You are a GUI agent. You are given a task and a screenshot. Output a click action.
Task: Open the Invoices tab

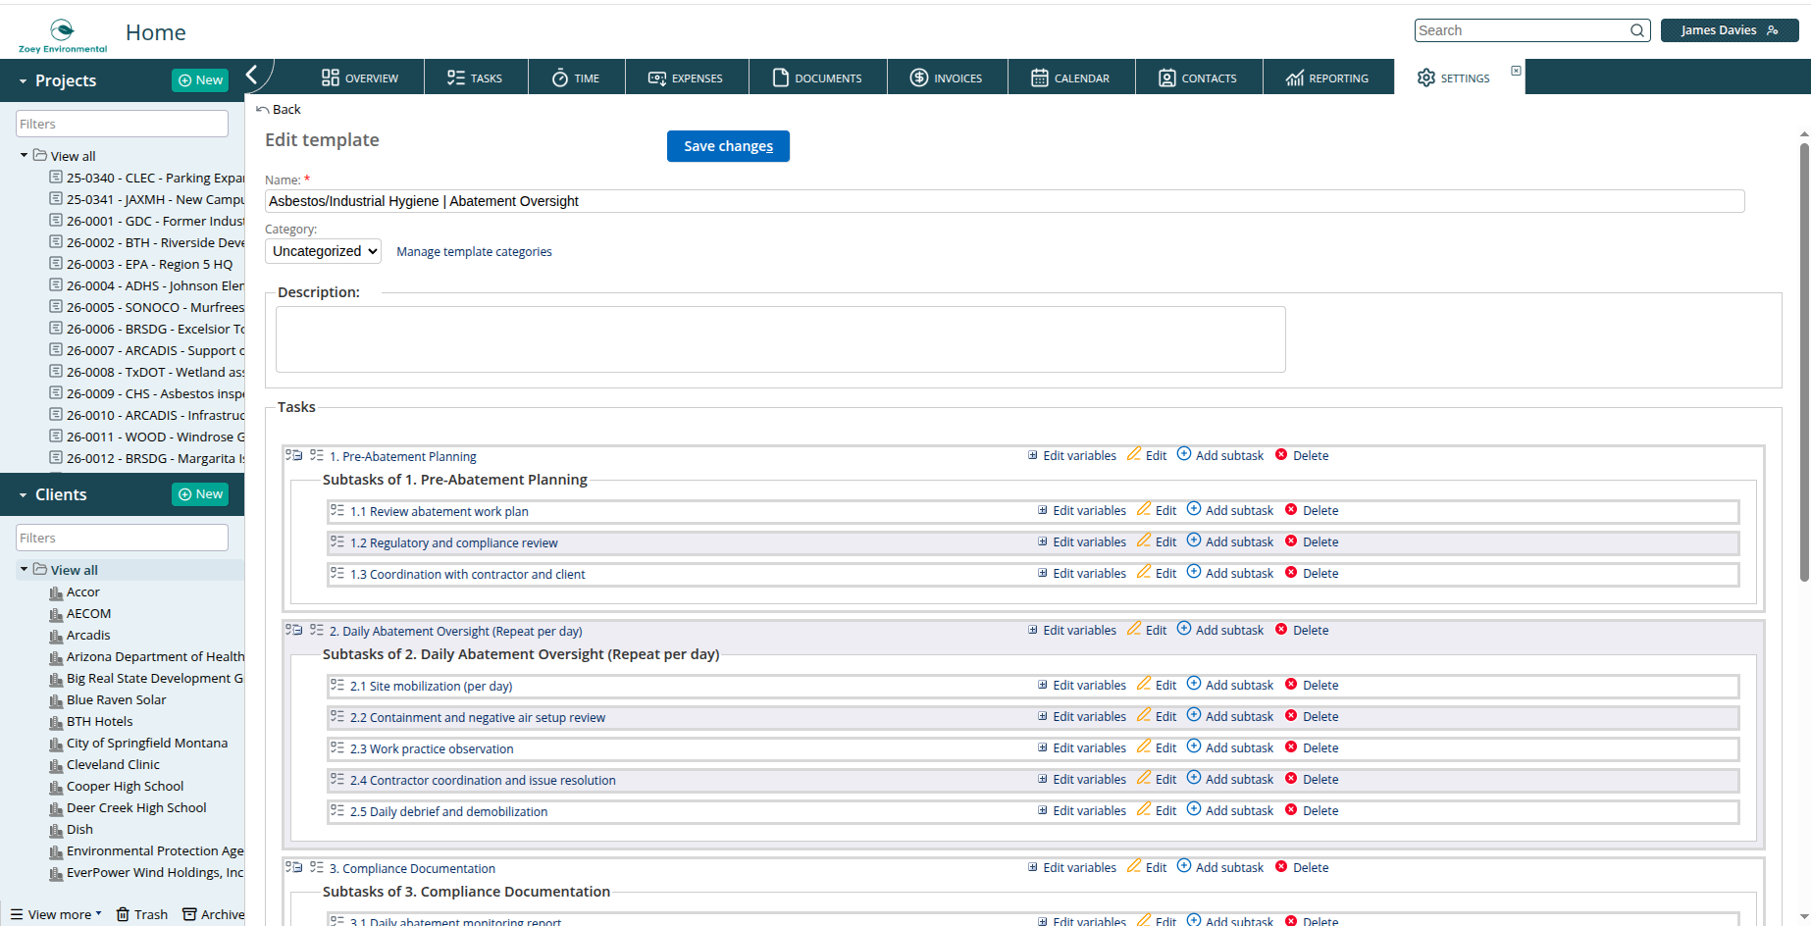[946, 77]
